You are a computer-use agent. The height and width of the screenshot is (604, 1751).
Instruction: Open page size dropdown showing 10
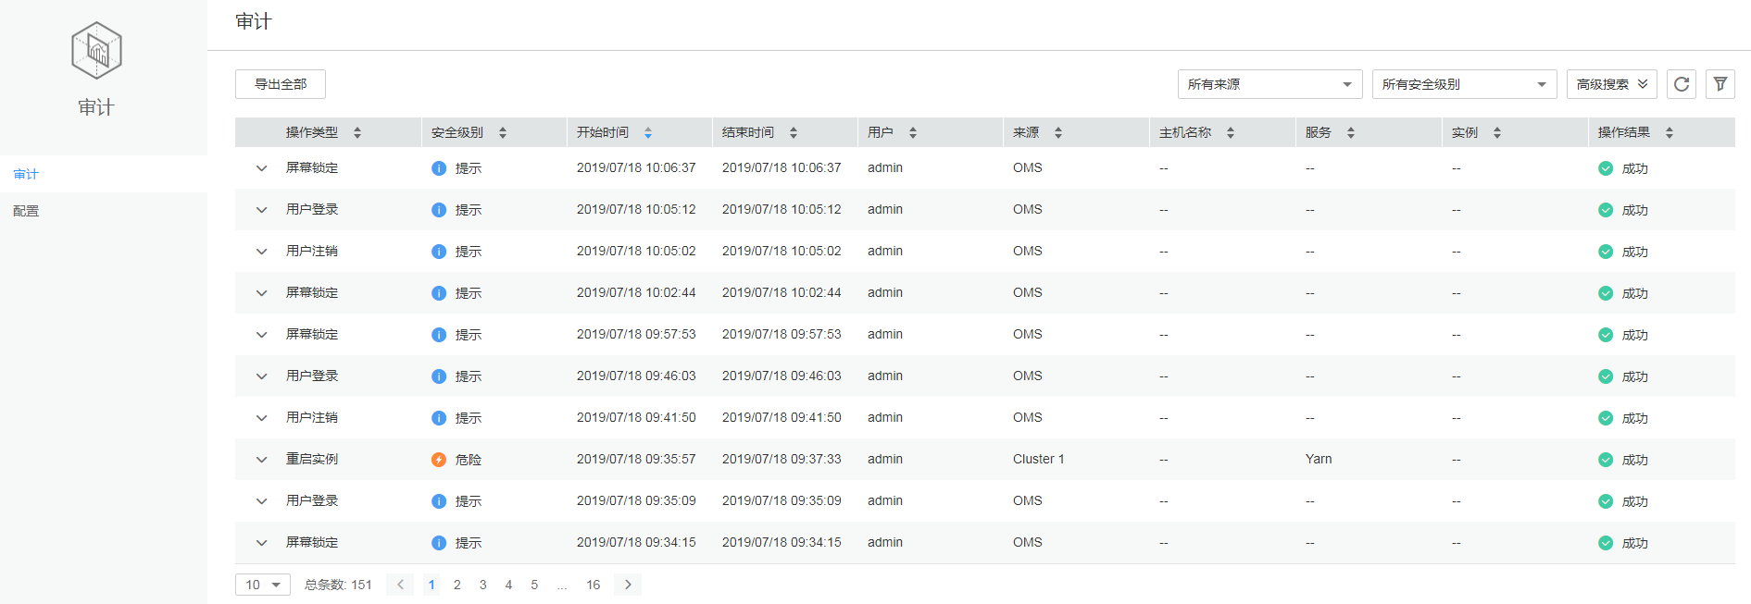[x=263, y=585]
